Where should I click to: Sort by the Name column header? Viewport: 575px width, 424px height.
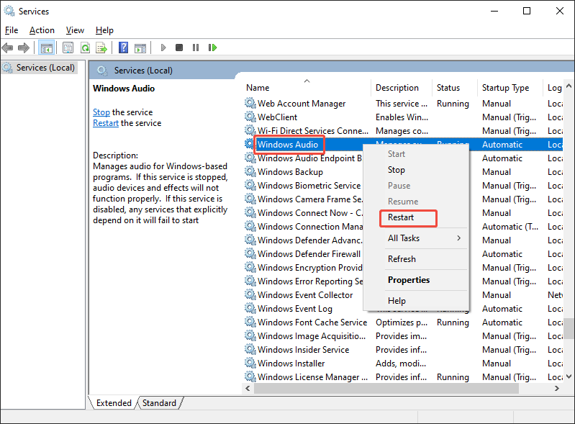(x=307, y=88)
